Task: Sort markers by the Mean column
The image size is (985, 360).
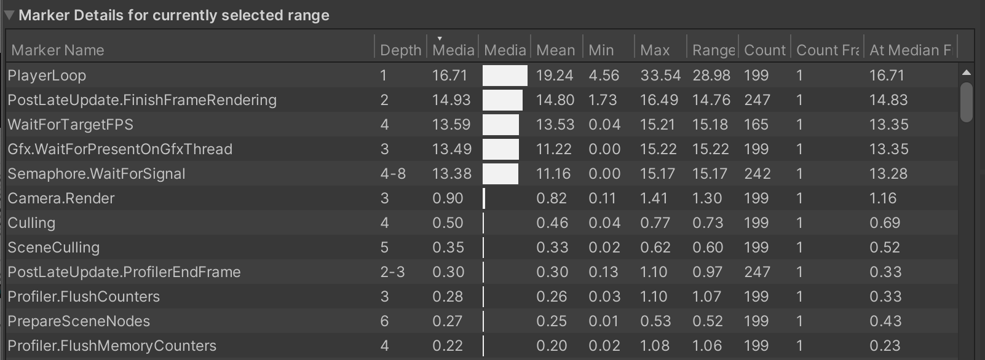Action: click(554, 50)
